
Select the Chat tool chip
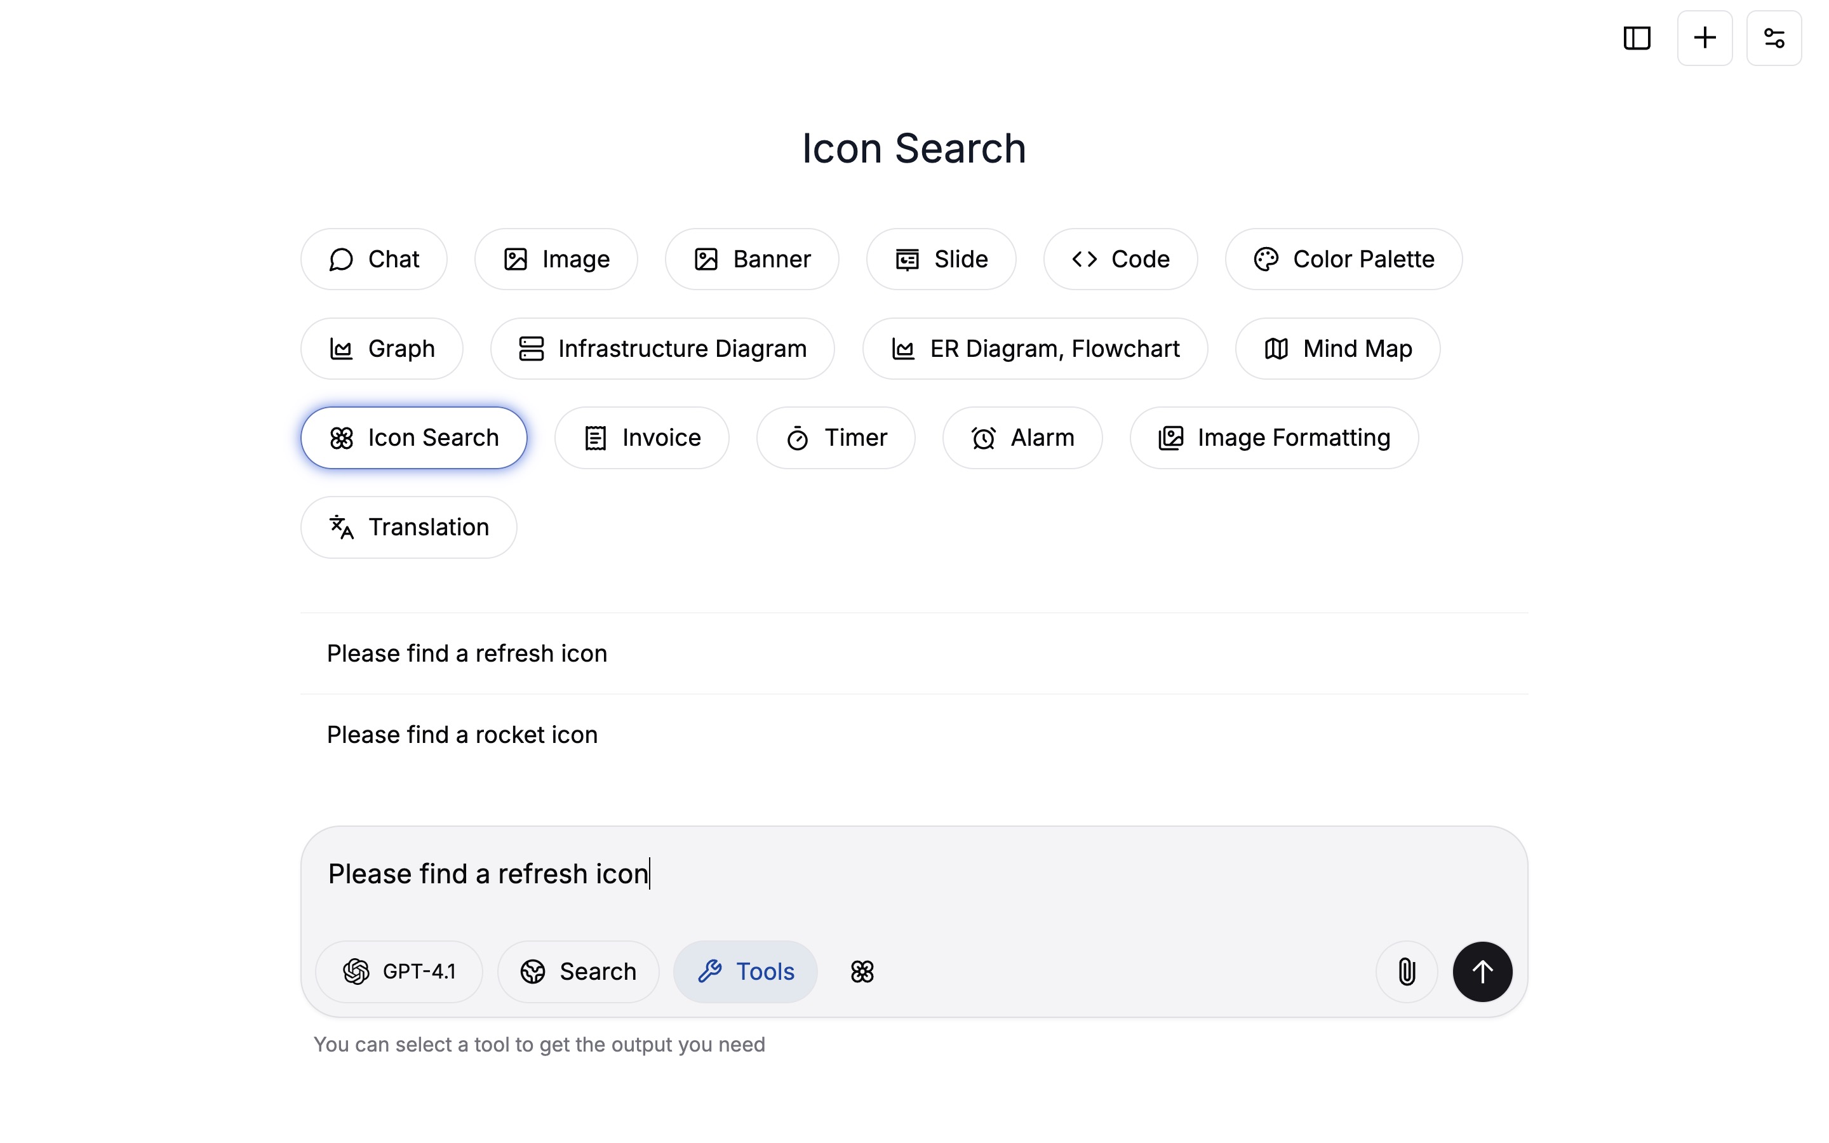373,259
